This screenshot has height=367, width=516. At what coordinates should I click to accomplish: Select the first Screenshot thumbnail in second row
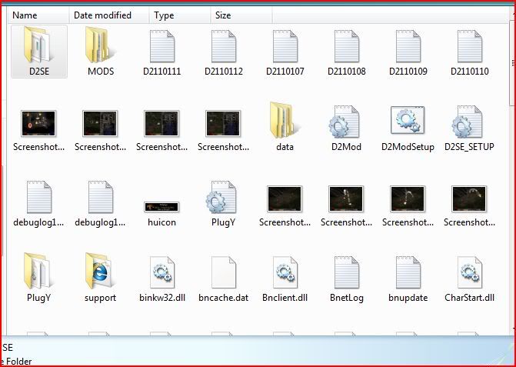click(x=38, y=123)
